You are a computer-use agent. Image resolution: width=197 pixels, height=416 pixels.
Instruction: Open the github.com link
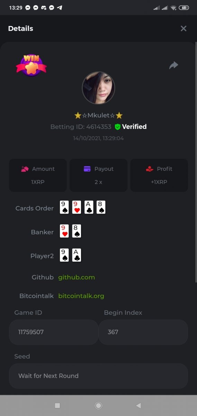[77, 277]
